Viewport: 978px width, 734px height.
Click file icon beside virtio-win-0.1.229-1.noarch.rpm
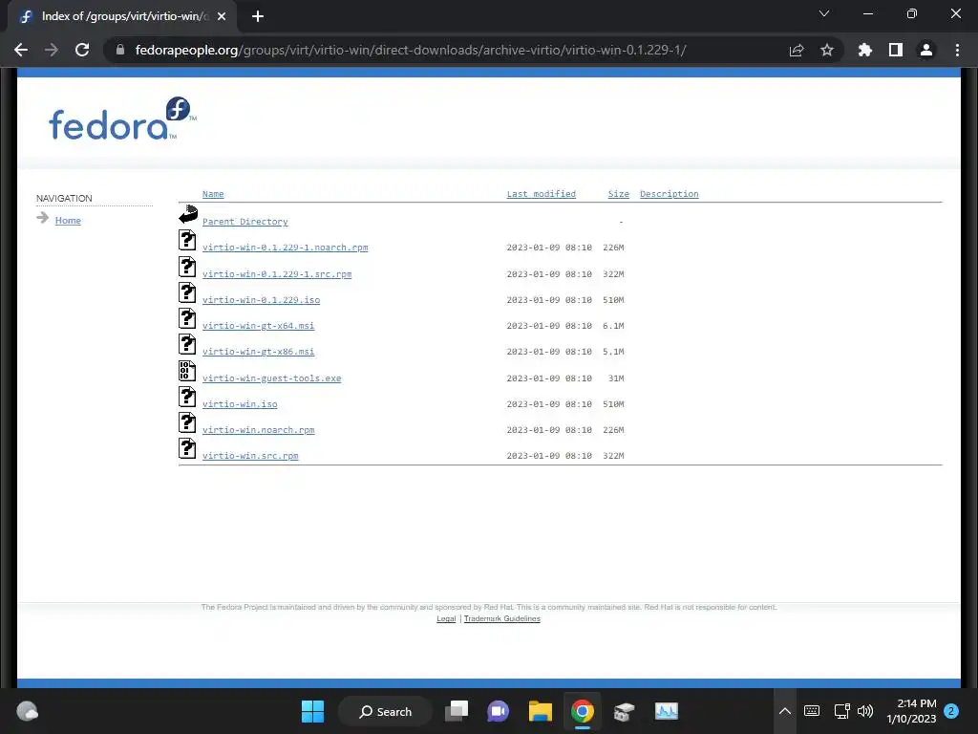[x=187, y=240]
